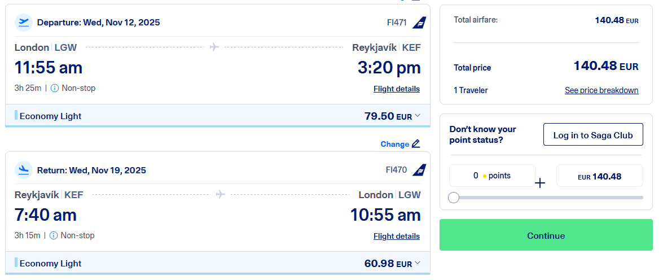
Task: Click the Icelandair logo beside FI471
Action: tap(419, 23)
